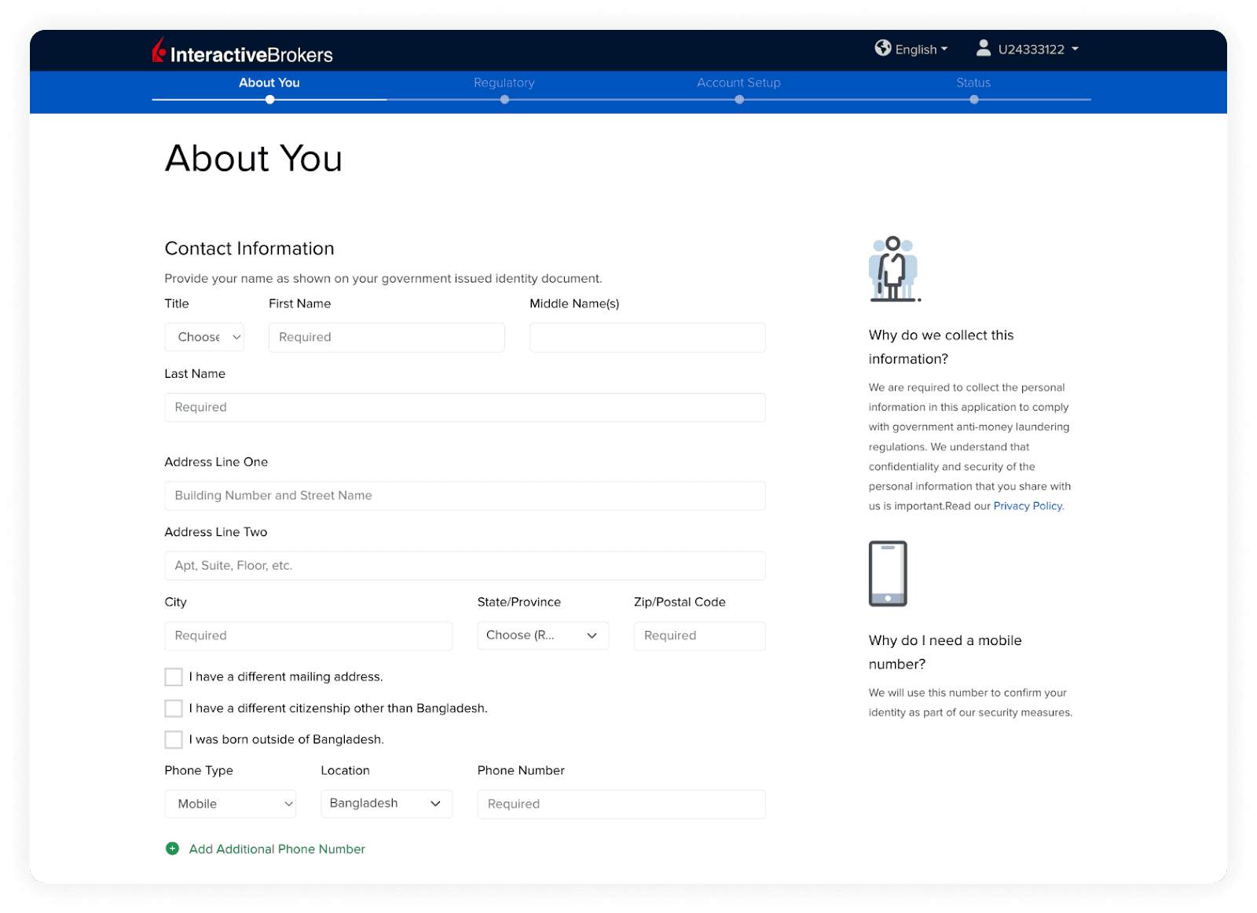Click the people illustration icon

[x=894, y=269]
